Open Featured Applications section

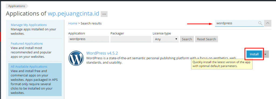click(27, 43)
